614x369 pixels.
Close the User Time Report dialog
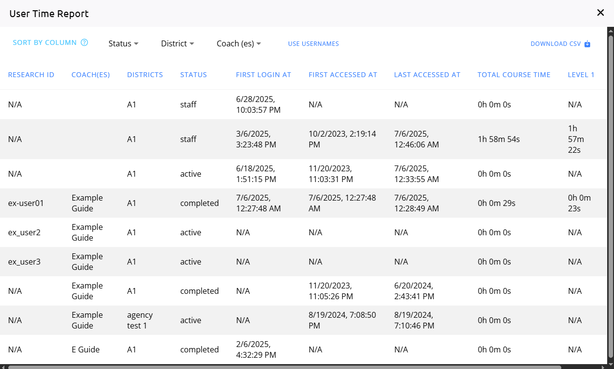(600, 13)
